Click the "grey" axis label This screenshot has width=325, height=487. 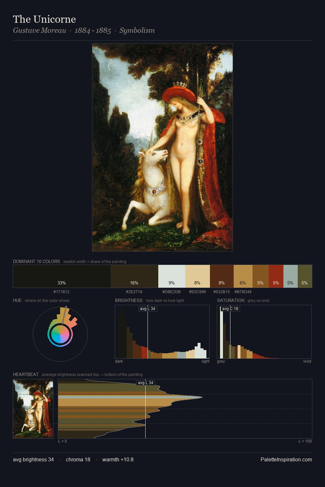pyautogui.click(x=221, y=361)
